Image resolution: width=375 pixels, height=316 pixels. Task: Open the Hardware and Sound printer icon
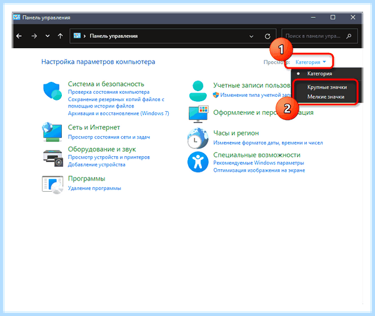pyautogui.click(x=53, y=158)
